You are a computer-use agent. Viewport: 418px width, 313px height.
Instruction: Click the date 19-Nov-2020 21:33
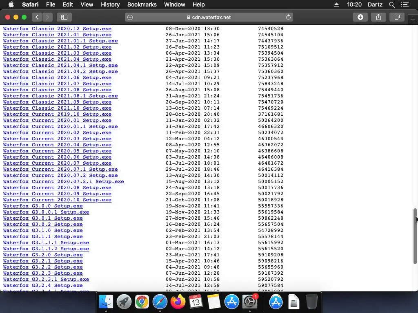pos(193,212)
